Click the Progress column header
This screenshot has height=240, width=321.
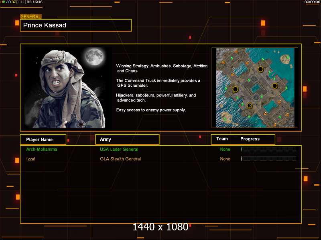250,139
